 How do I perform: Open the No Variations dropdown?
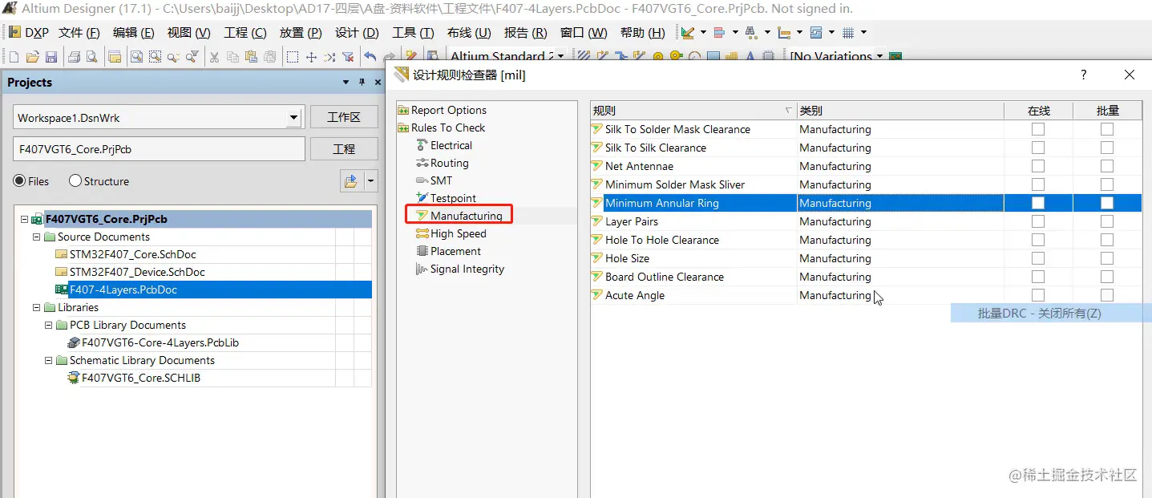(x=879, y=56)
